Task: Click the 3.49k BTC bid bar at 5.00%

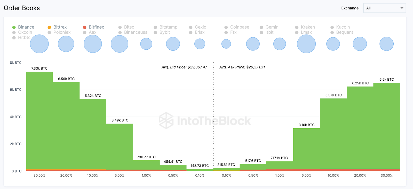Action: click(120, 147)
